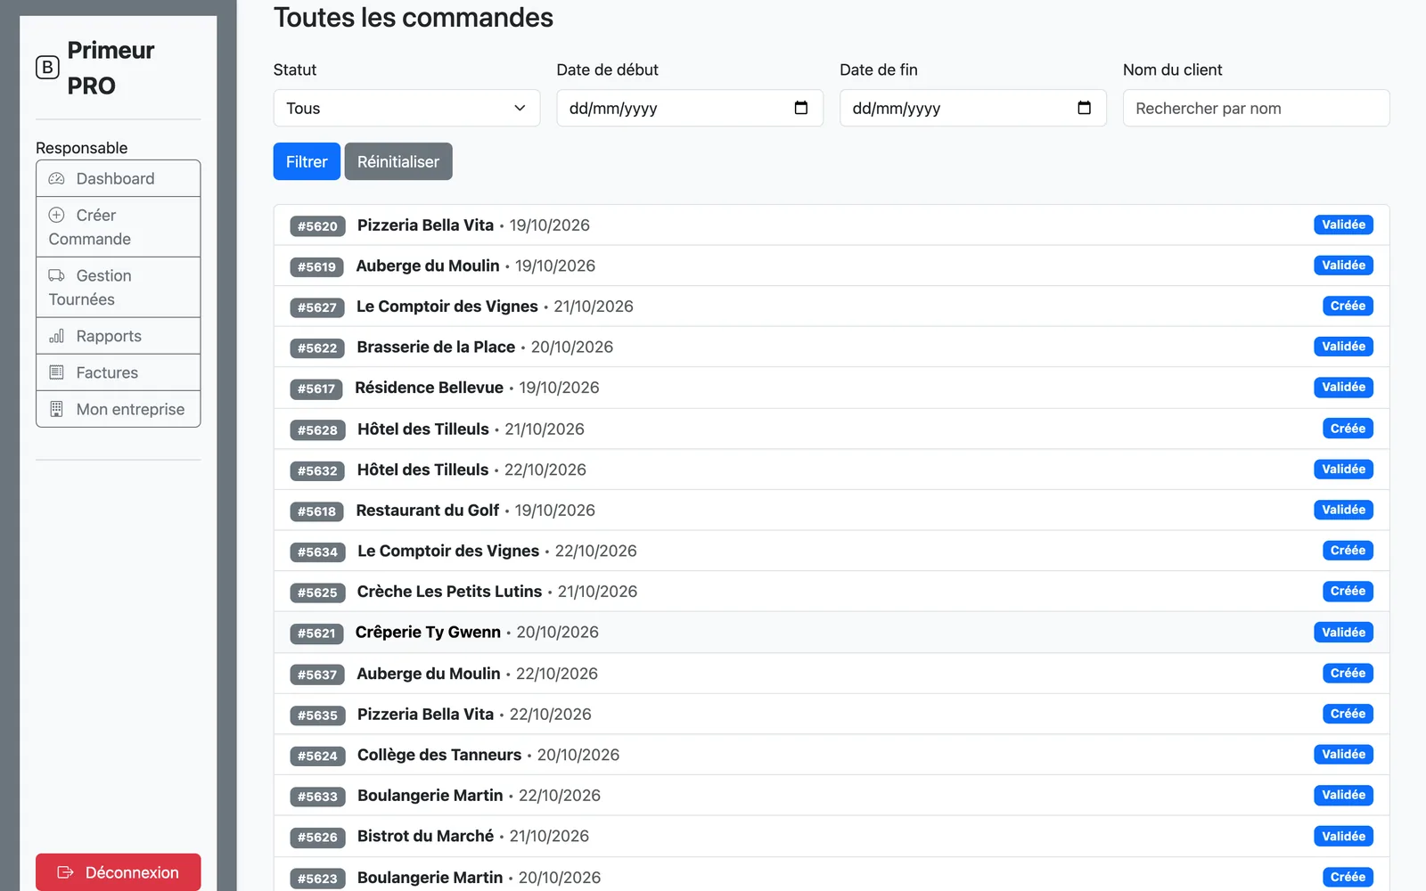Click the red Déconnexion button
Viewport: 1426px width, 891px height.
(119, 872)
